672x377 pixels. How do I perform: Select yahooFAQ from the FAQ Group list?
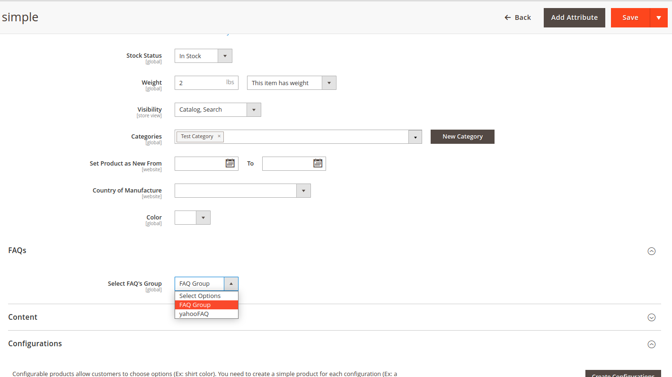click(x=194, y=313)
